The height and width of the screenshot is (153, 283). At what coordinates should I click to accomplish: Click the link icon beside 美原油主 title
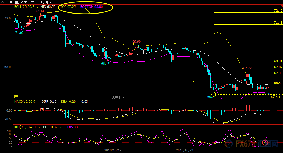3,2
